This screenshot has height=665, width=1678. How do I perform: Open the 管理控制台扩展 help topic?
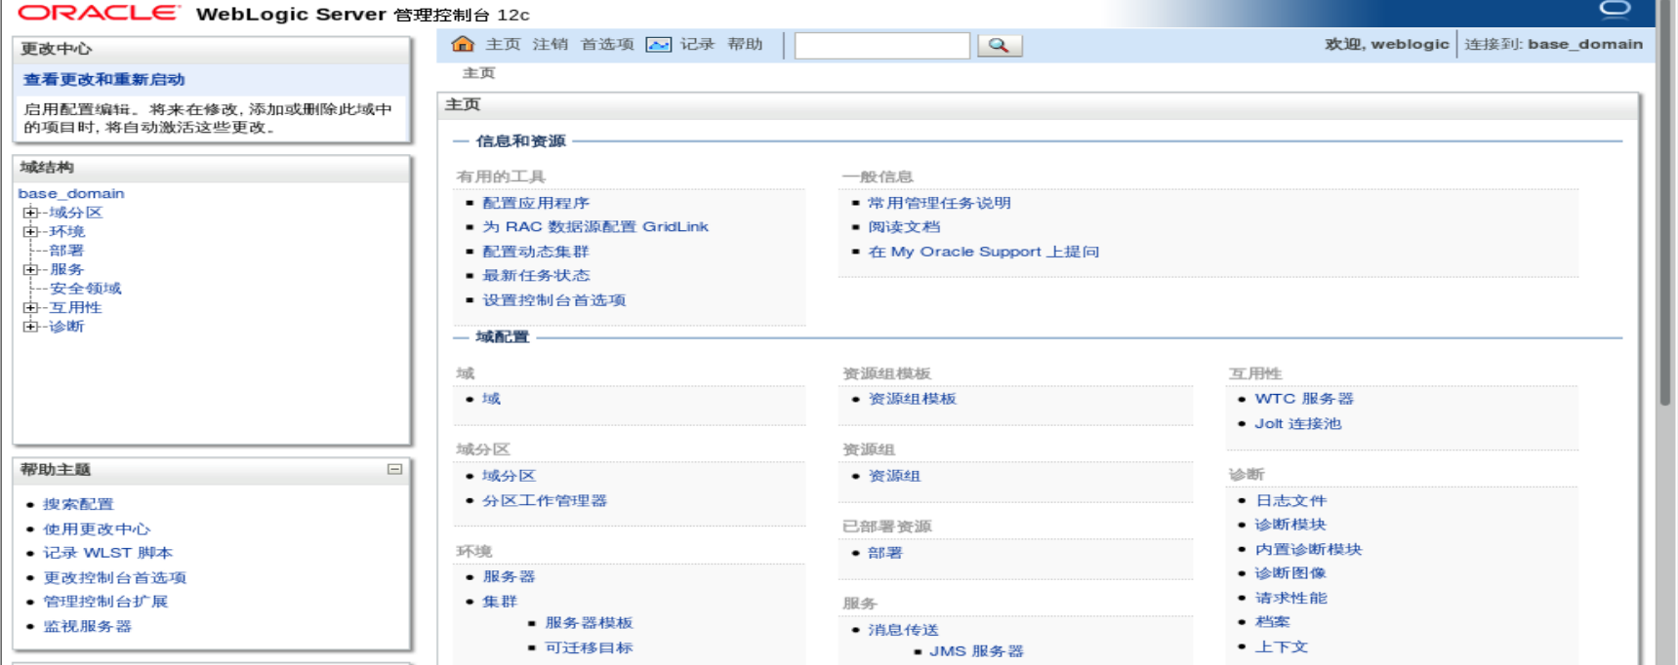105,602
